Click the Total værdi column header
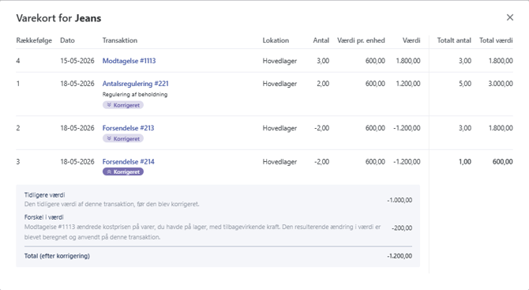 point(496,40)
